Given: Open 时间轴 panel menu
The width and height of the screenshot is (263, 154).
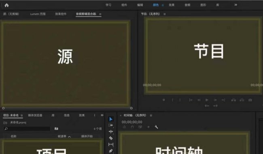Looking at the screenshot, I should click(151, 115).
